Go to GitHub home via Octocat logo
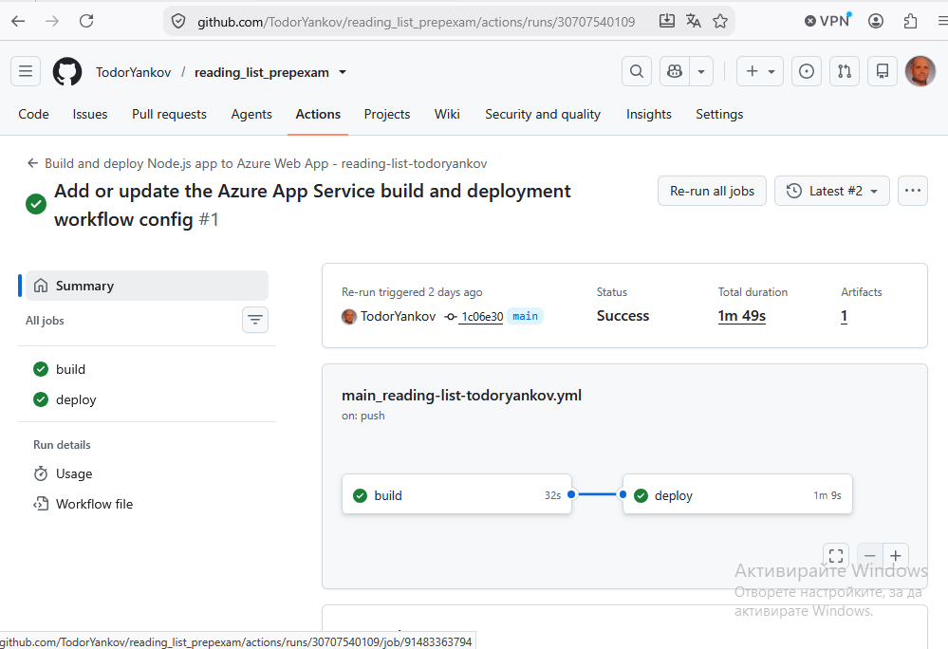 67,72
